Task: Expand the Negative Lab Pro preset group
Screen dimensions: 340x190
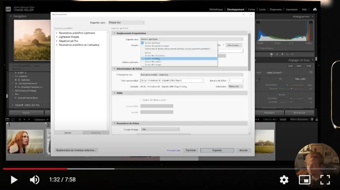Action: (57, 41)
